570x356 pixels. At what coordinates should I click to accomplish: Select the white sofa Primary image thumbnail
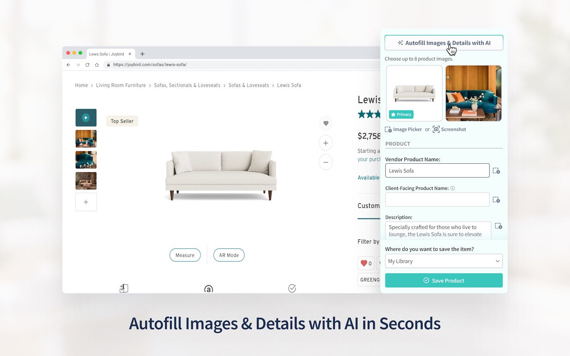[x=414, y=93]
